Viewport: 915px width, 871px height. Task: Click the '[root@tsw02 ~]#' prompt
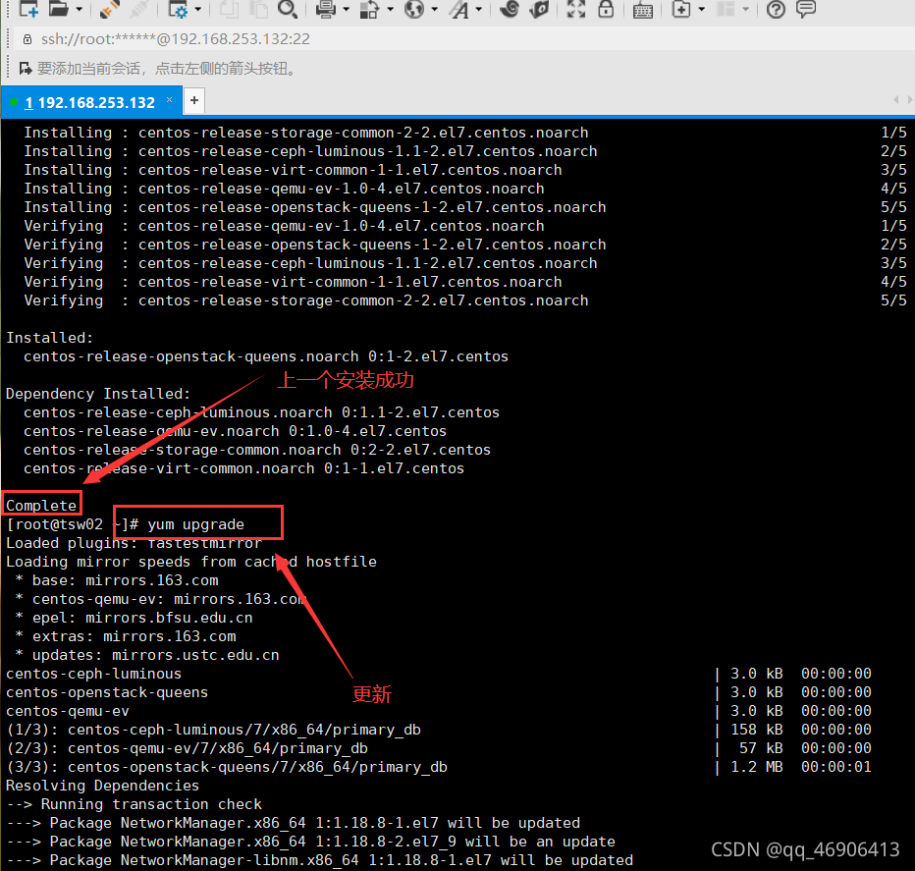pos(73,524)
